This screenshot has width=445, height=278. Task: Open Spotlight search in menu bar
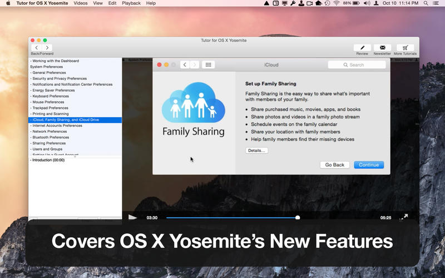(x=426, y=3)
